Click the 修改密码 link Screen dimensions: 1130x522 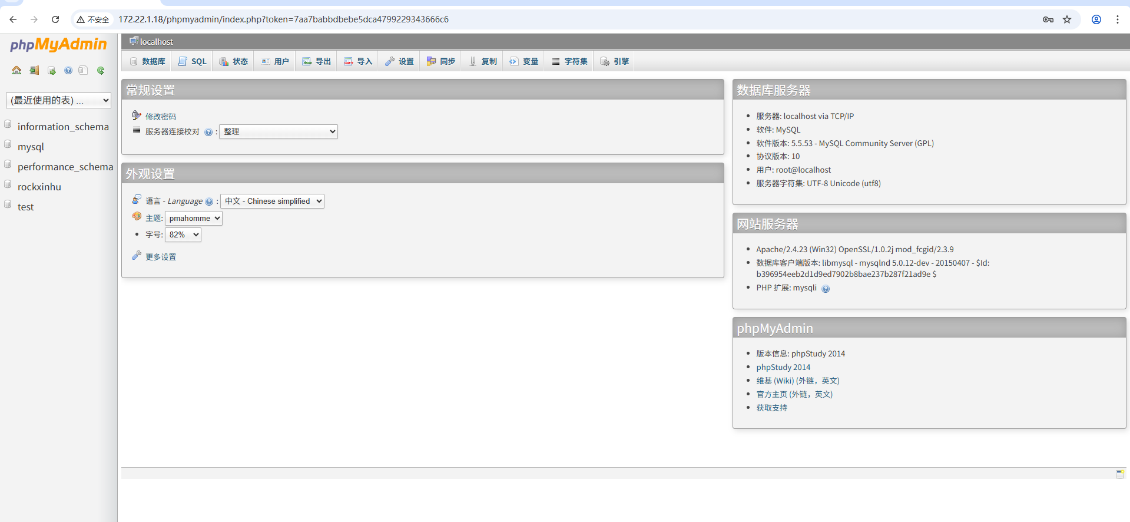coord(160,117)
